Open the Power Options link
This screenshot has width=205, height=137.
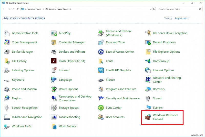[68, 89]
